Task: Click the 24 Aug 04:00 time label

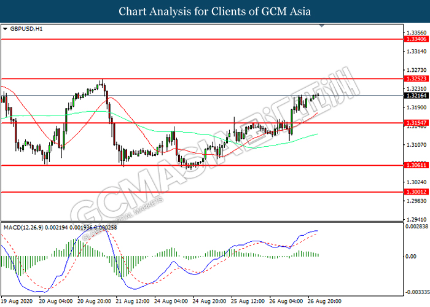Action: pyautogui.click(x=171, y=301)
